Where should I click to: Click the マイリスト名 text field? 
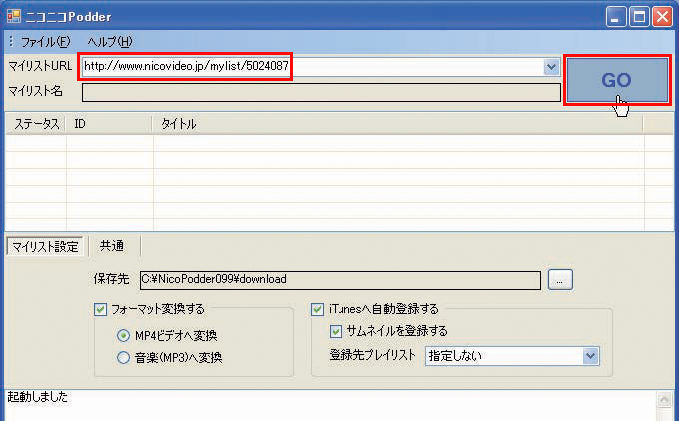322,92
